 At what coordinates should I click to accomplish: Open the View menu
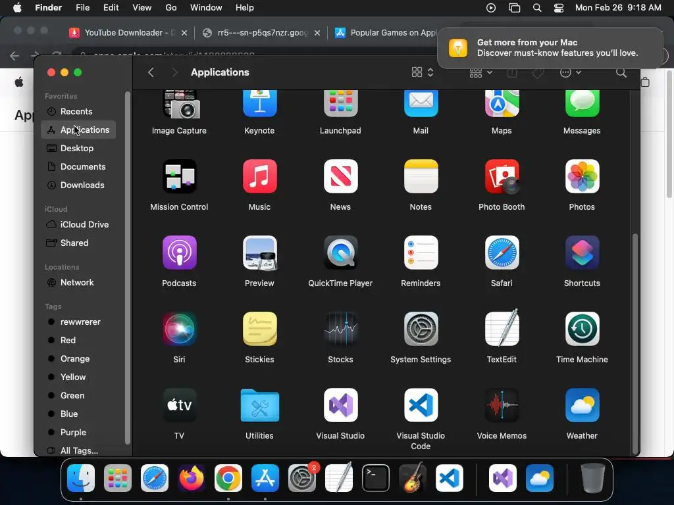[x=142, y=8]
